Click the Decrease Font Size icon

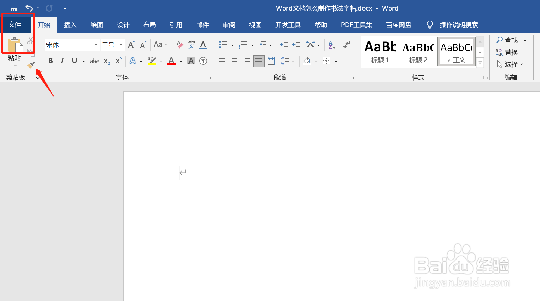tap(143, 45)
